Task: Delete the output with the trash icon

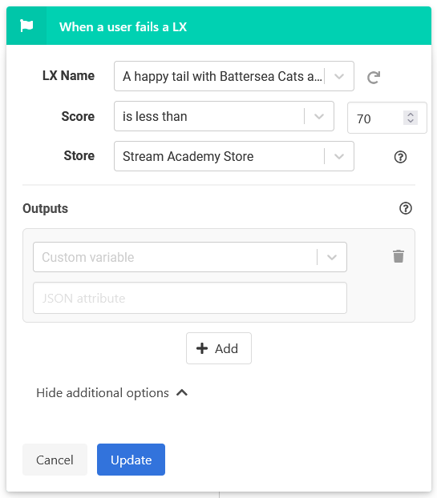Action: tap(399, 256)
